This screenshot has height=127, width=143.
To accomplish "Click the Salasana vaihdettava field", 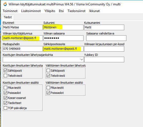I will coord(106,38).
